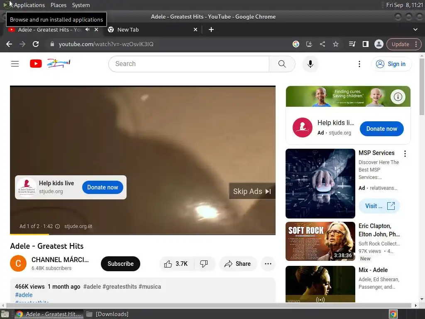Click the horizontal page scrollbar
This screenshot has width=425, height=319.
(209, 305)
